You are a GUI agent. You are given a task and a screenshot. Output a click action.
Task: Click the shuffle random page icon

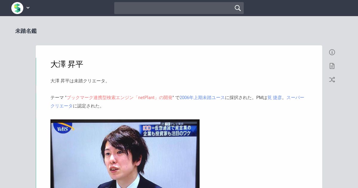tap(332, 80)
